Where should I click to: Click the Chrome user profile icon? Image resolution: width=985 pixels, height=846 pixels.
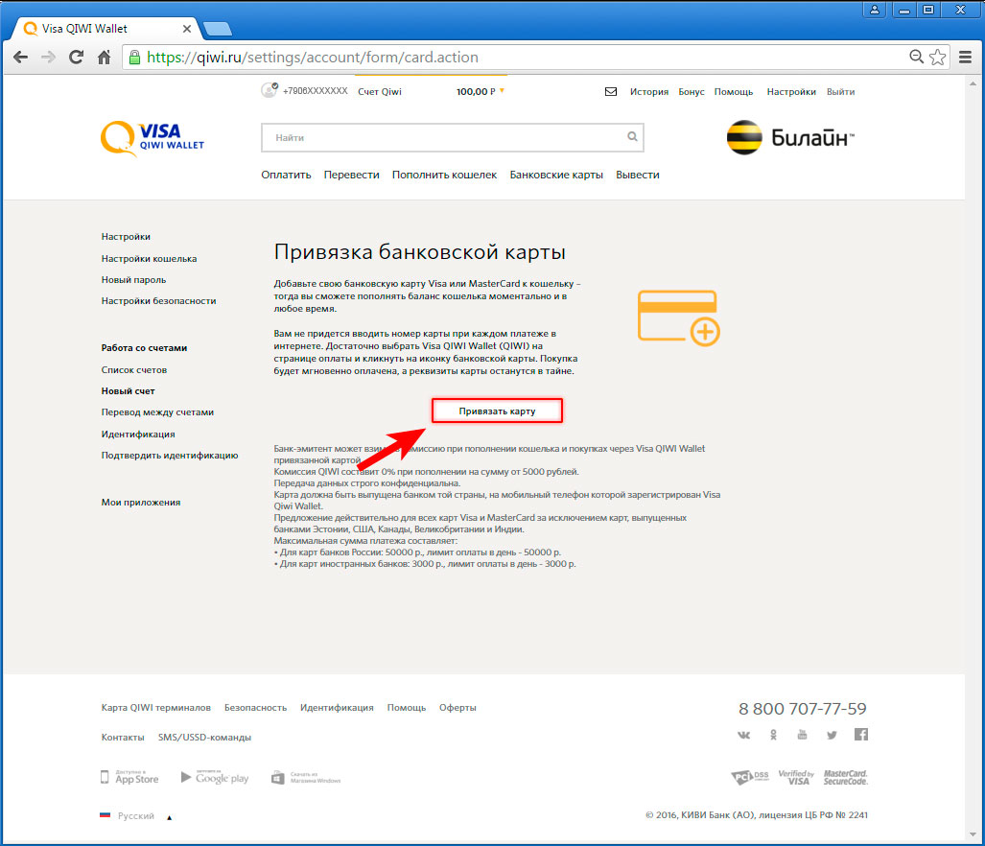point(875,10)
